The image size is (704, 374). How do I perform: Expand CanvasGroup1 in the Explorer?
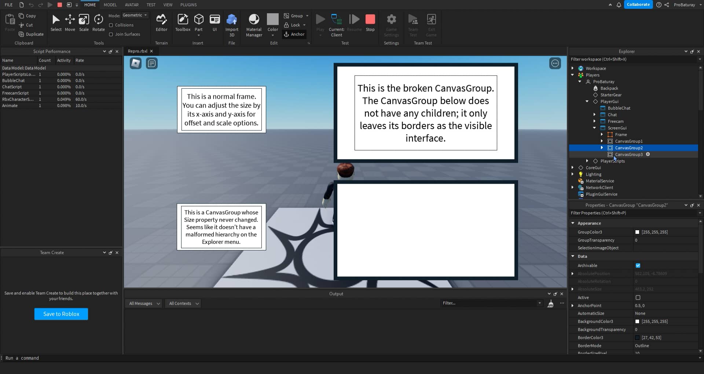(602, 141)
